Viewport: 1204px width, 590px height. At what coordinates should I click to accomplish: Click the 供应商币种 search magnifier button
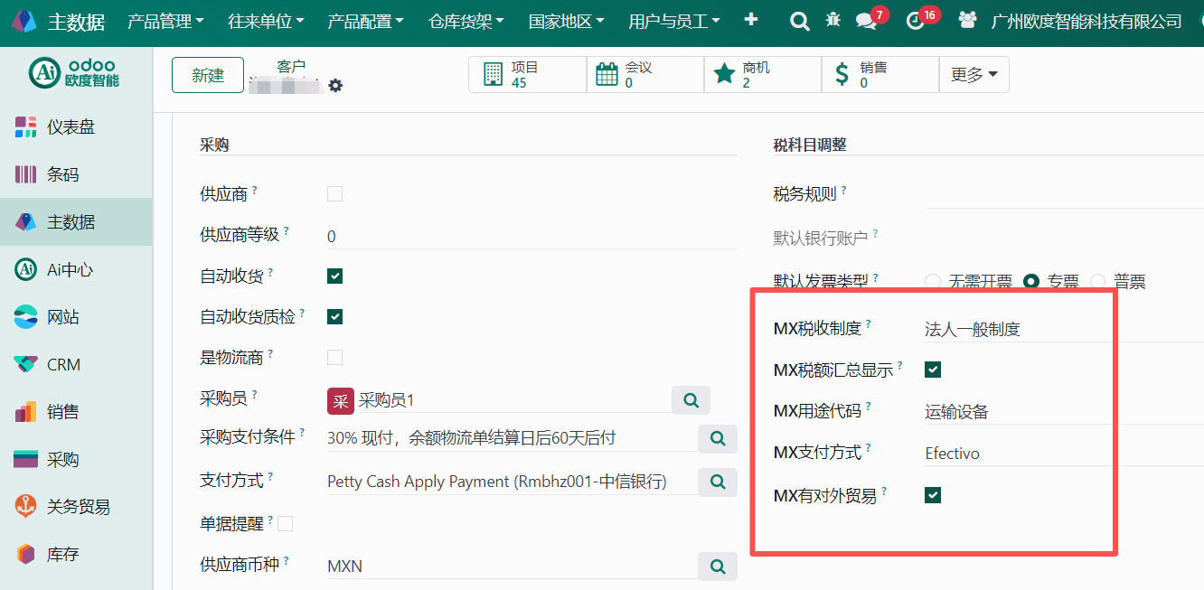(718, 567)
